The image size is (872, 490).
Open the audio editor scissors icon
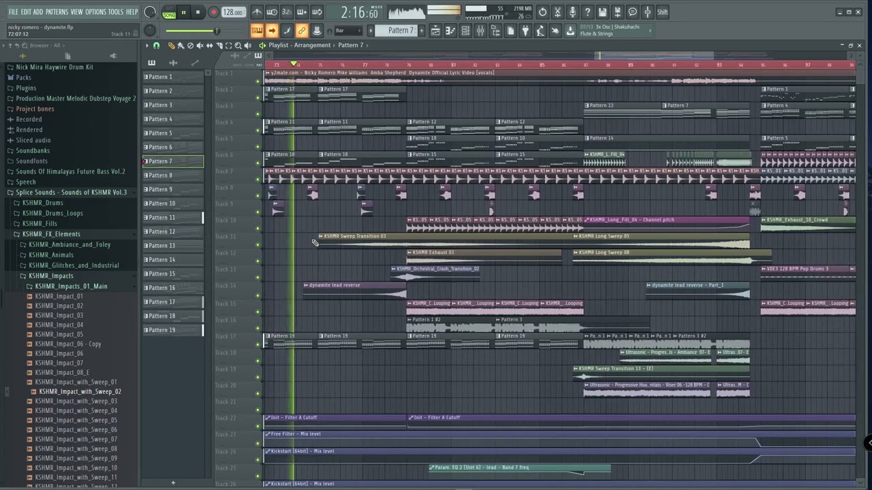557,12
